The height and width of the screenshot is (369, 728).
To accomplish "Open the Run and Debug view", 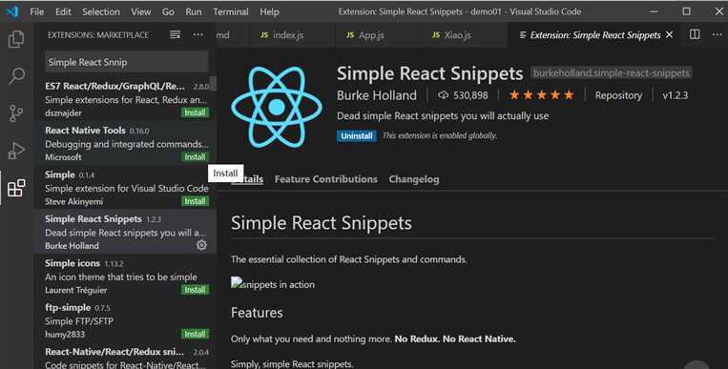I will (16, 151).
